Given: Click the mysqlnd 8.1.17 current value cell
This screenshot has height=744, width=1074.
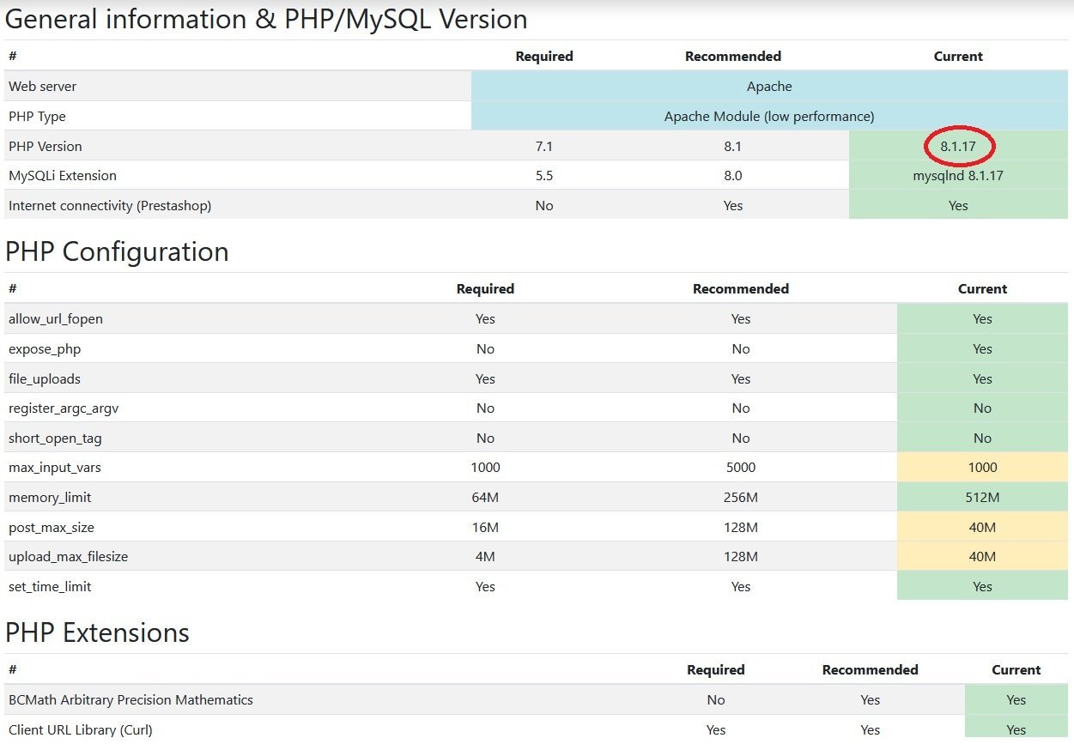Looking at the screenshot, I should pyautogui.click(x=958, y=176).
